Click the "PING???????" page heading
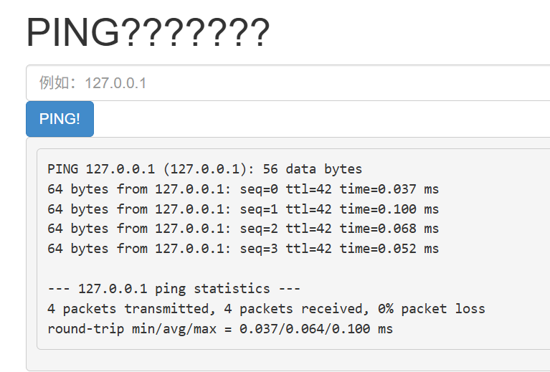550x372 pixels. [x=148, y=33]
